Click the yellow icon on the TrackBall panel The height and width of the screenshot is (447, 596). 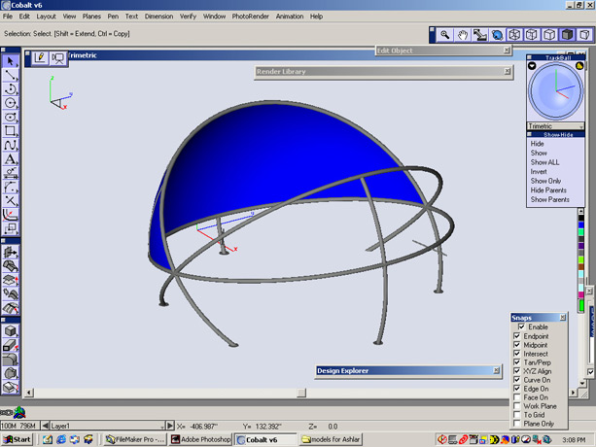(579, 66)
